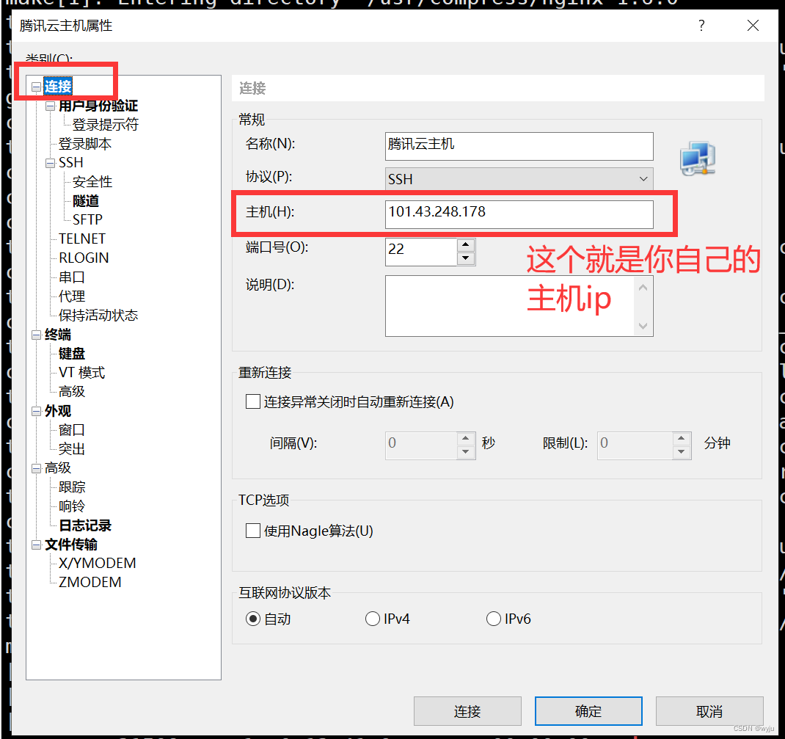The width and height of the screenshot is (785, 739).
Task: Select X/YMODEM tree item
Action: 97,564
